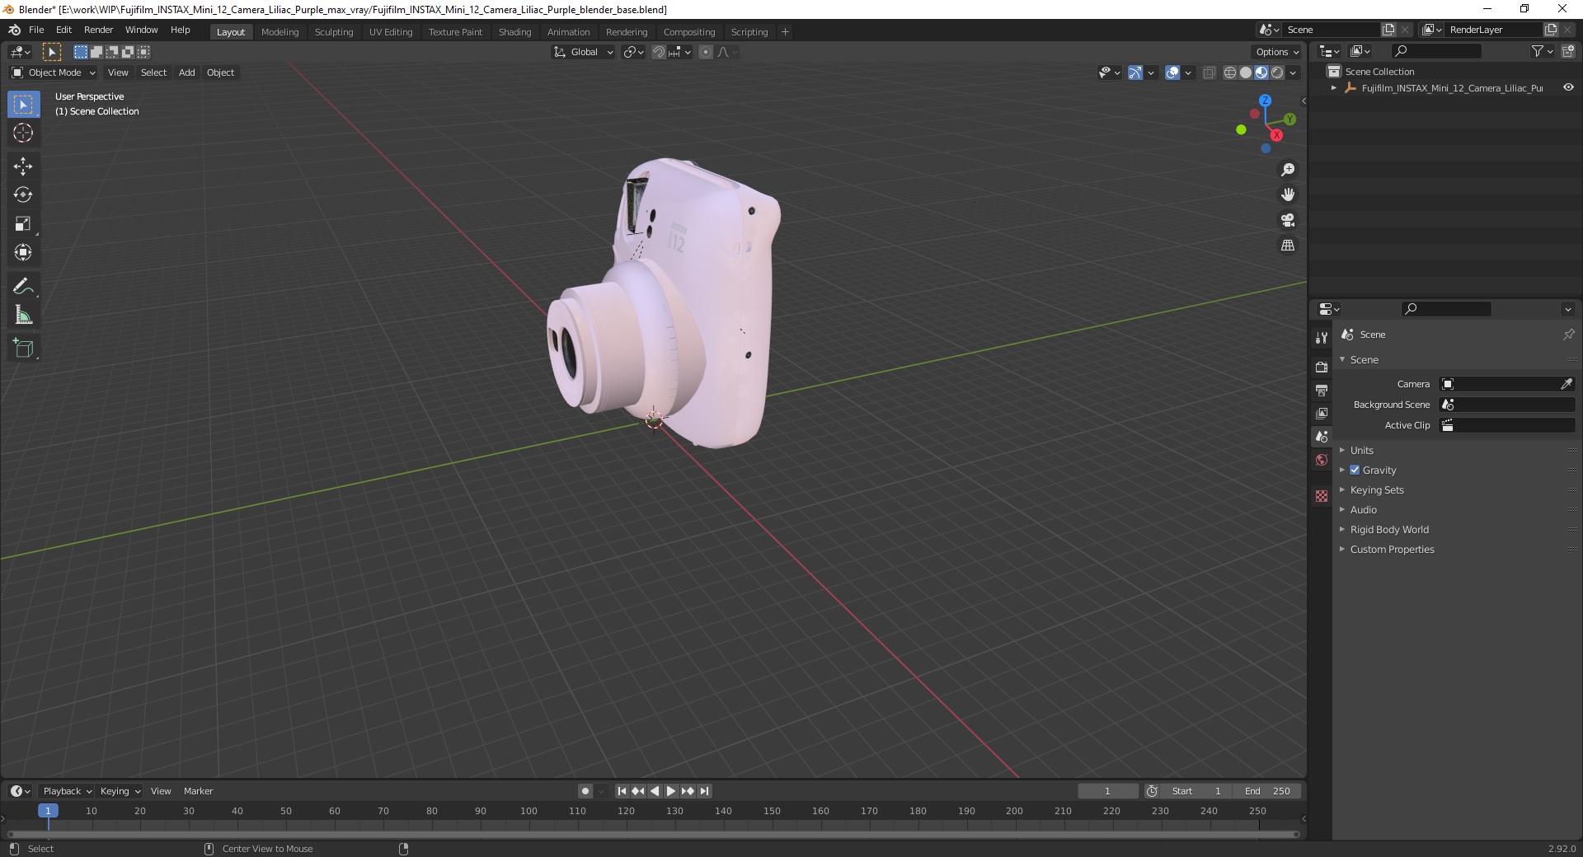Switch to the UV Editing workspace tab
Screen dimensions: 1583x857
(391, 32)
